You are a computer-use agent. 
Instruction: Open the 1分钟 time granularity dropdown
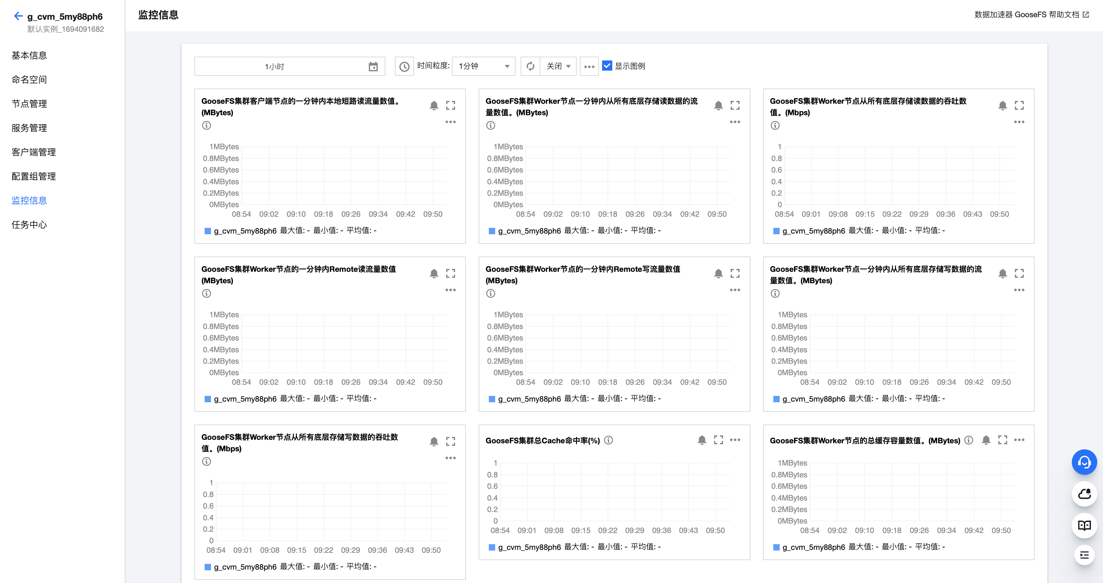click(x=483, y=66)
